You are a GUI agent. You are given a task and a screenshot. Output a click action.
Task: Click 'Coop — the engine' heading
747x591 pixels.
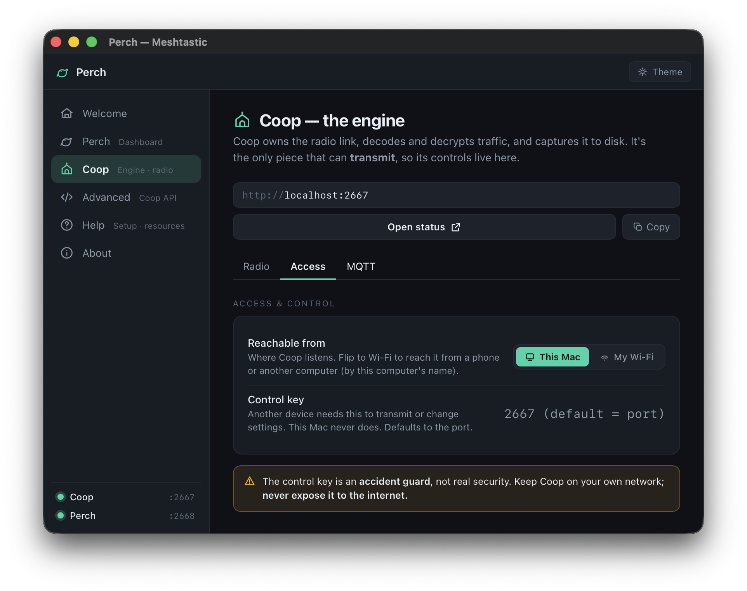(332, 121)
